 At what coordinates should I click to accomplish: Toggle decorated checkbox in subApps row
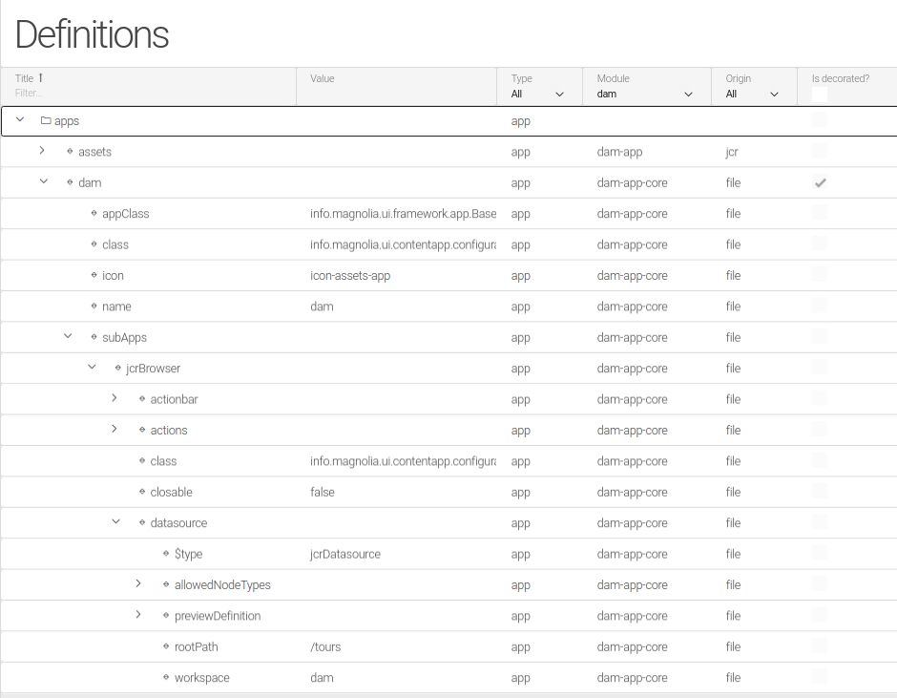point(819,336)
